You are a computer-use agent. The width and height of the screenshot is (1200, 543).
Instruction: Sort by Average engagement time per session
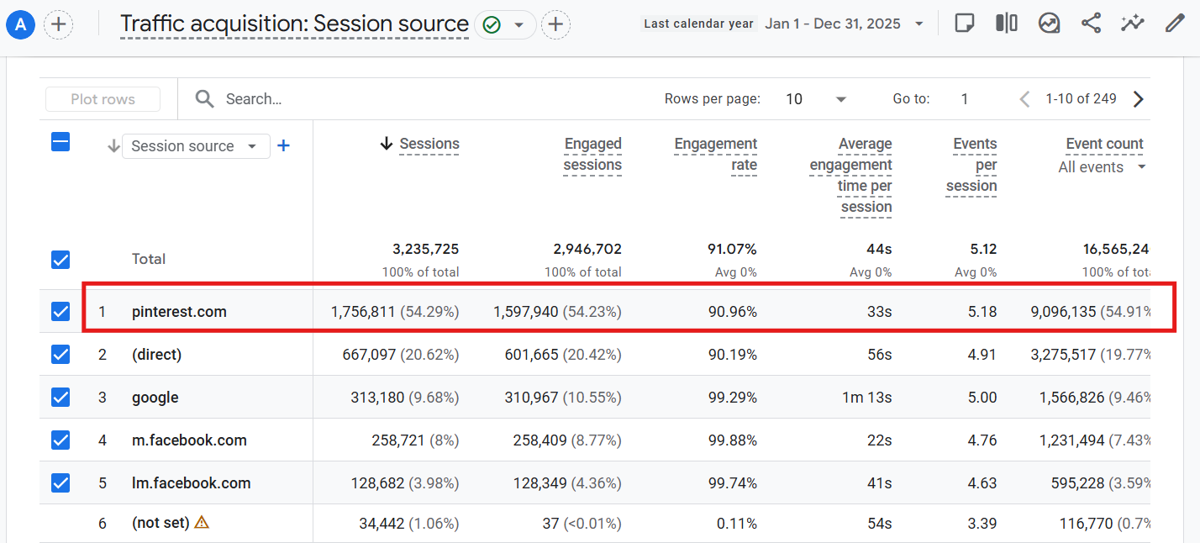[850, 176]
